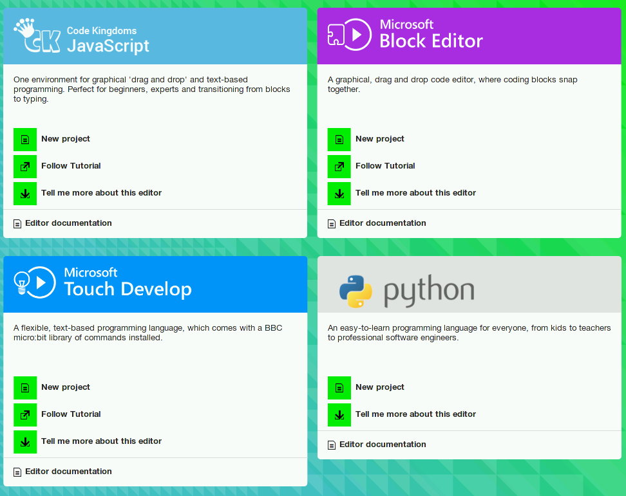The width and height of the screenshot is (626, 496).
Task: Open Editor documentation for Touch Develop
Action: 68,472
